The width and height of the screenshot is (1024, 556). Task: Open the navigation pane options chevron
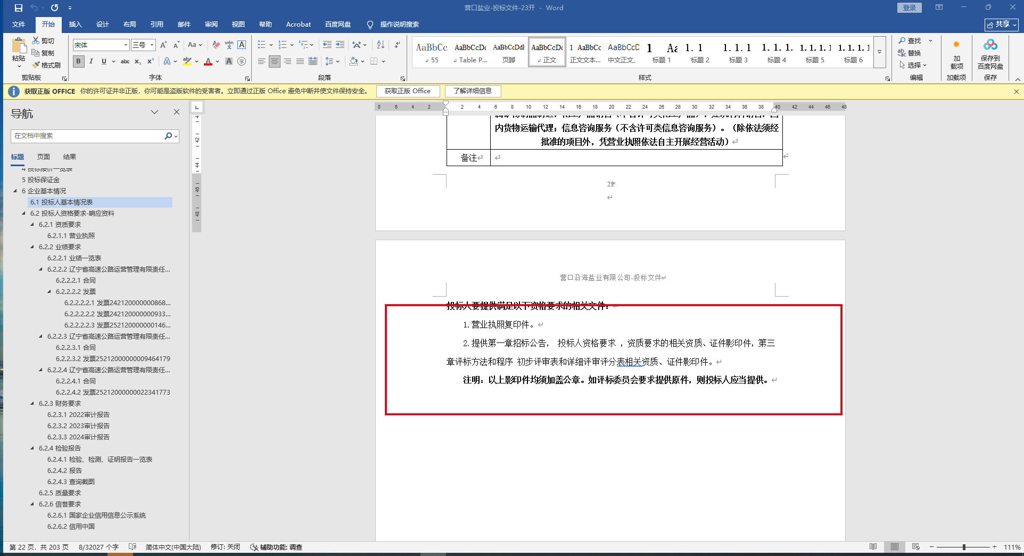click(154, 112)
